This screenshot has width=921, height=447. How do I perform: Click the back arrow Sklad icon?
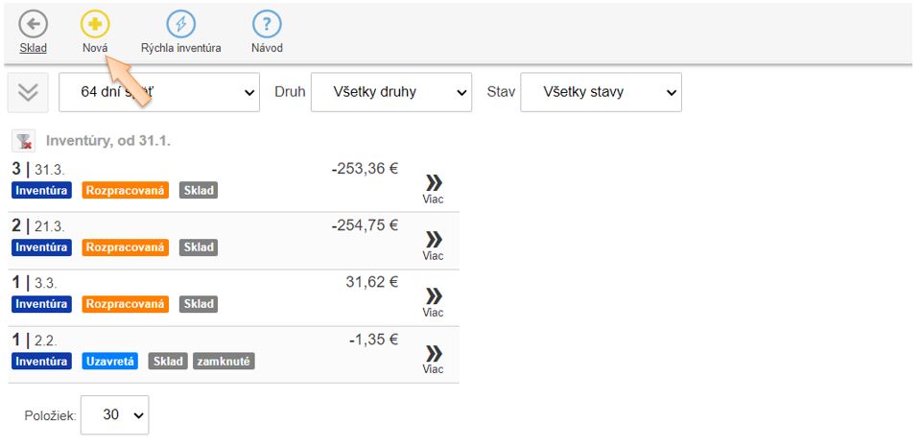tap(34, 24)
